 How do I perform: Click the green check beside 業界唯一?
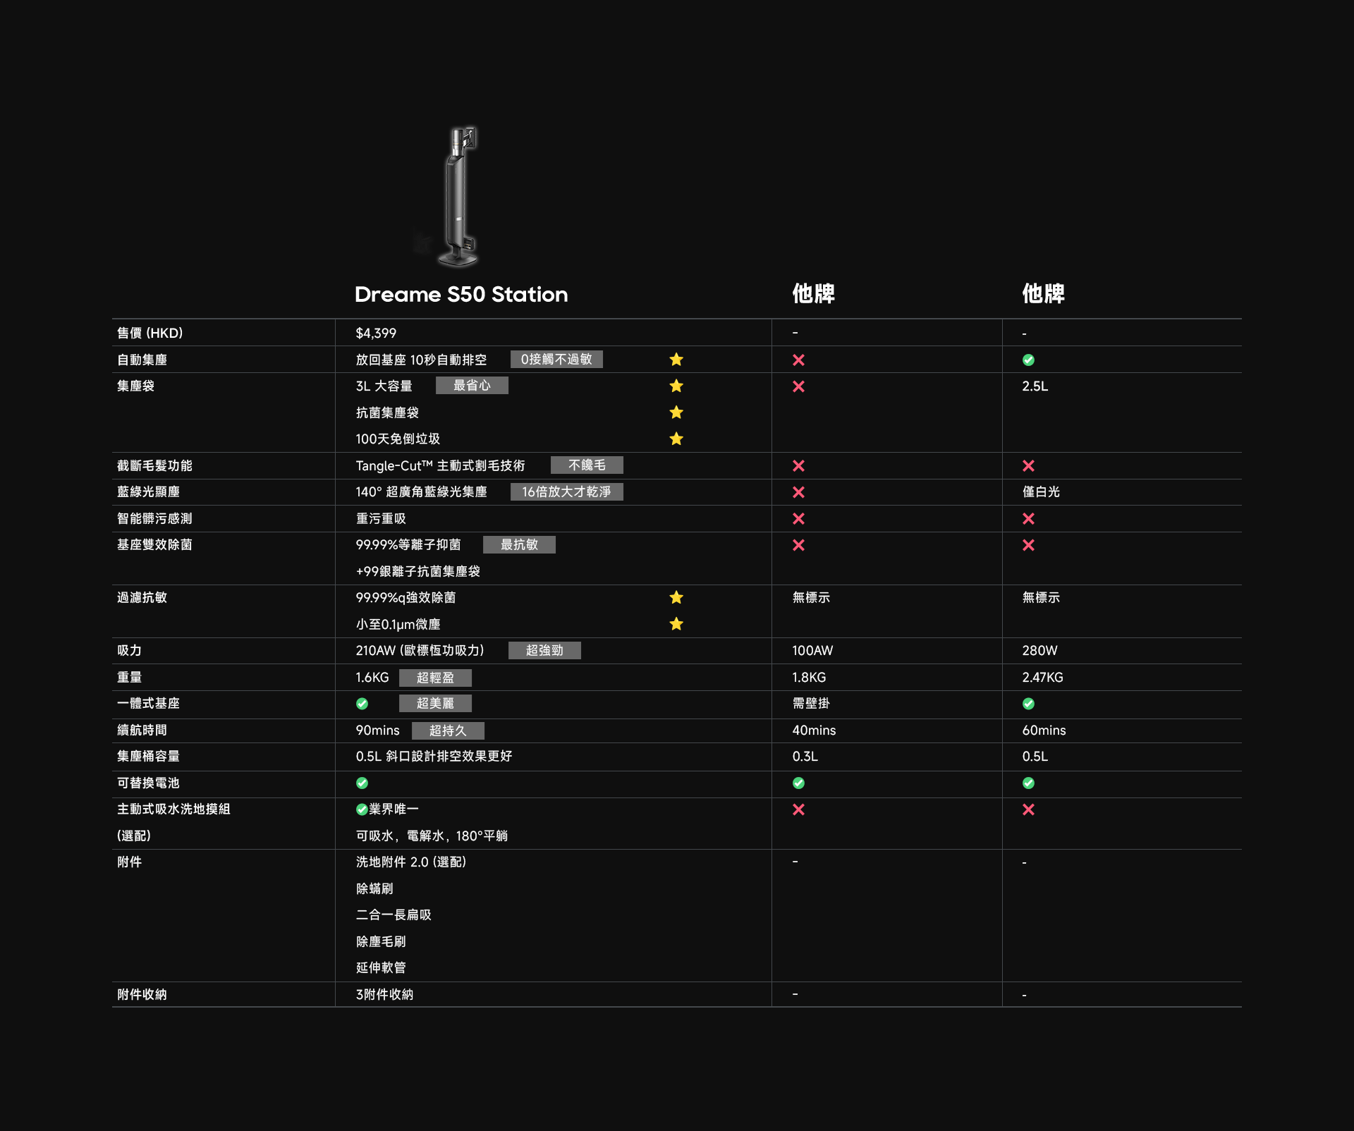click(362, 809)
